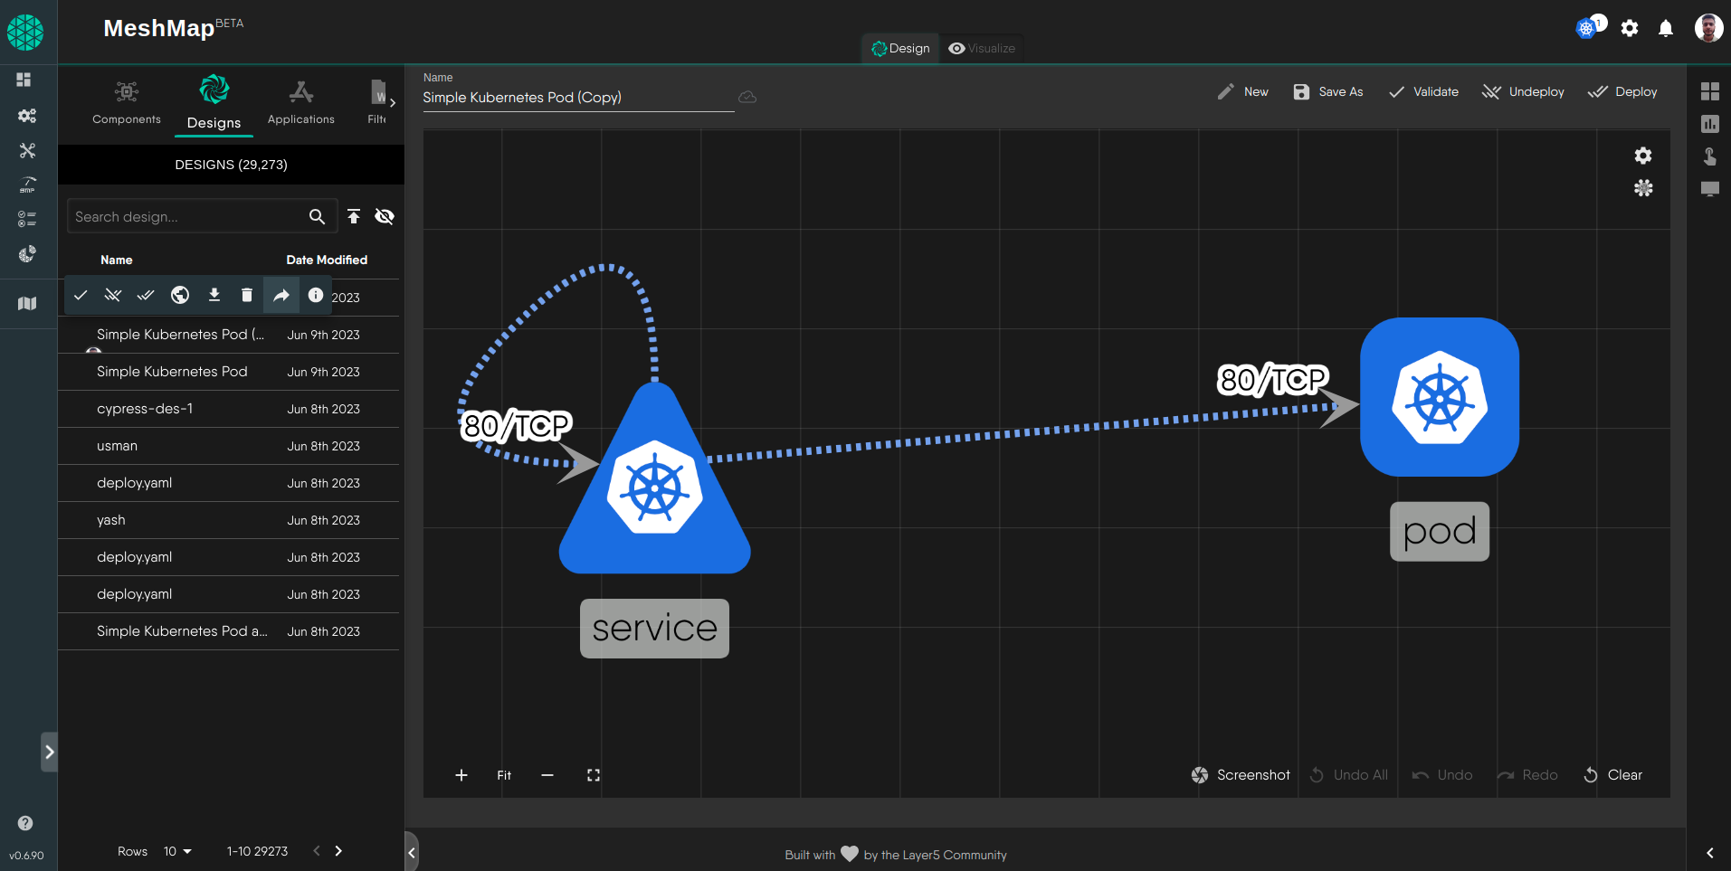
Task: Toggle hidden designs with the eye-slash icon
Action: tap(385, 216)
